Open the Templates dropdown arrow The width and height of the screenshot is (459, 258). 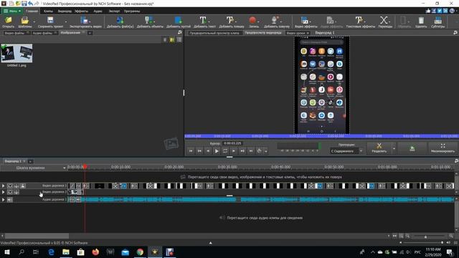coord(34,21)
